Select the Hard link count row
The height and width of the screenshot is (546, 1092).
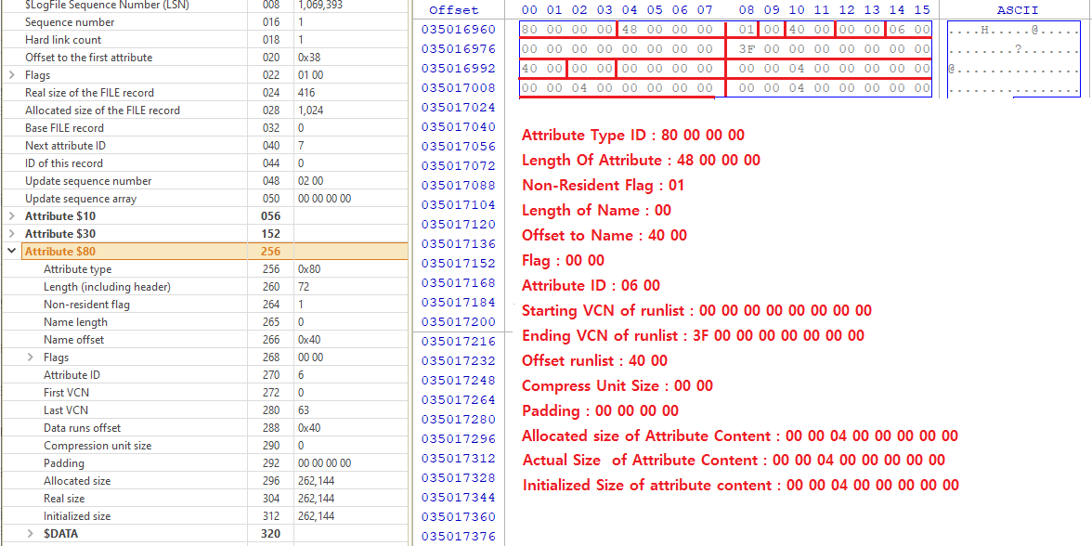coord(63,40)
